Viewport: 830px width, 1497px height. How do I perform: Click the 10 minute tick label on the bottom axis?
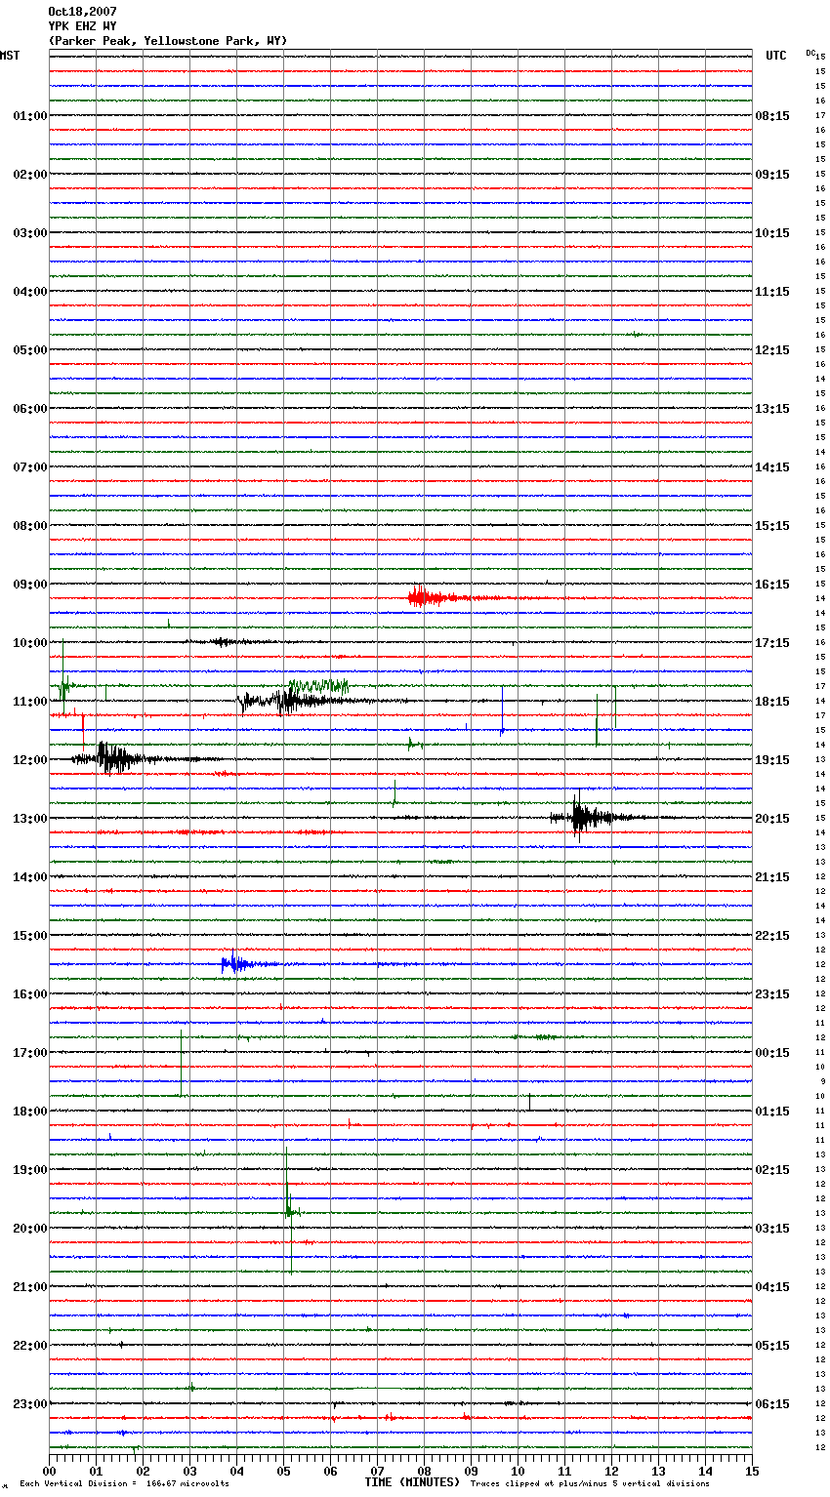click(518, 1471)
